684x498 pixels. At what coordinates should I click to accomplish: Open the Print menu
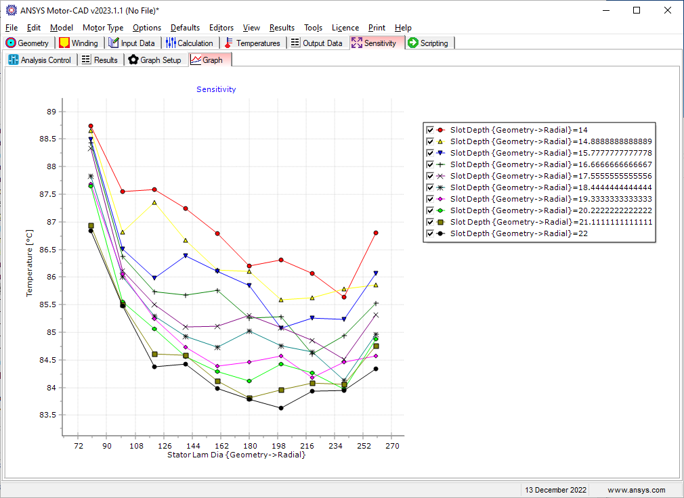377,28
